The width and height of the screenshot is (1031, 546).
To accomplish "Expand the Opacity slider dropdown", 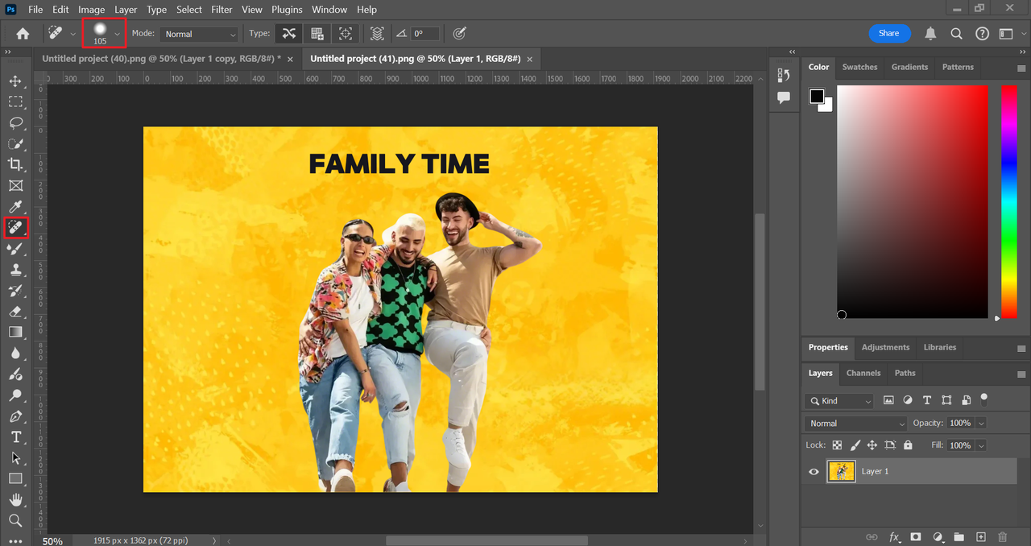I will click(981, 423).
